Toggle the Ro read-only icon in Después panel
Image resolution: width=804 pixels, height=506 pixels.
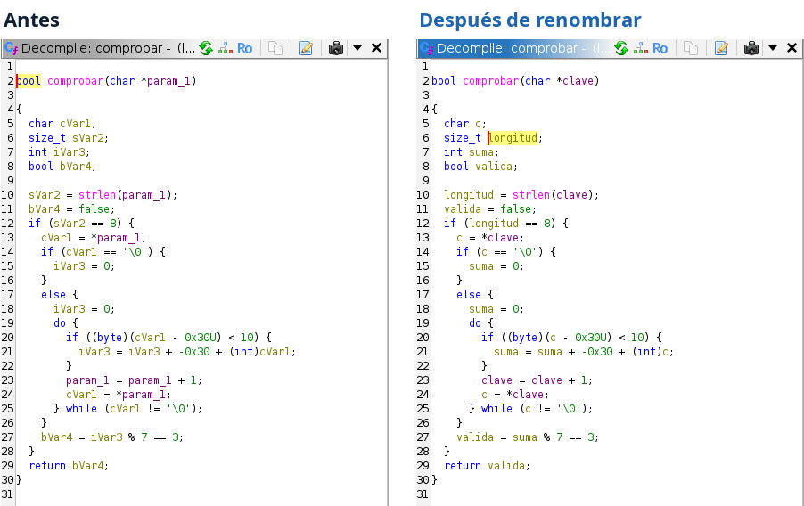[x=660, y=49]
